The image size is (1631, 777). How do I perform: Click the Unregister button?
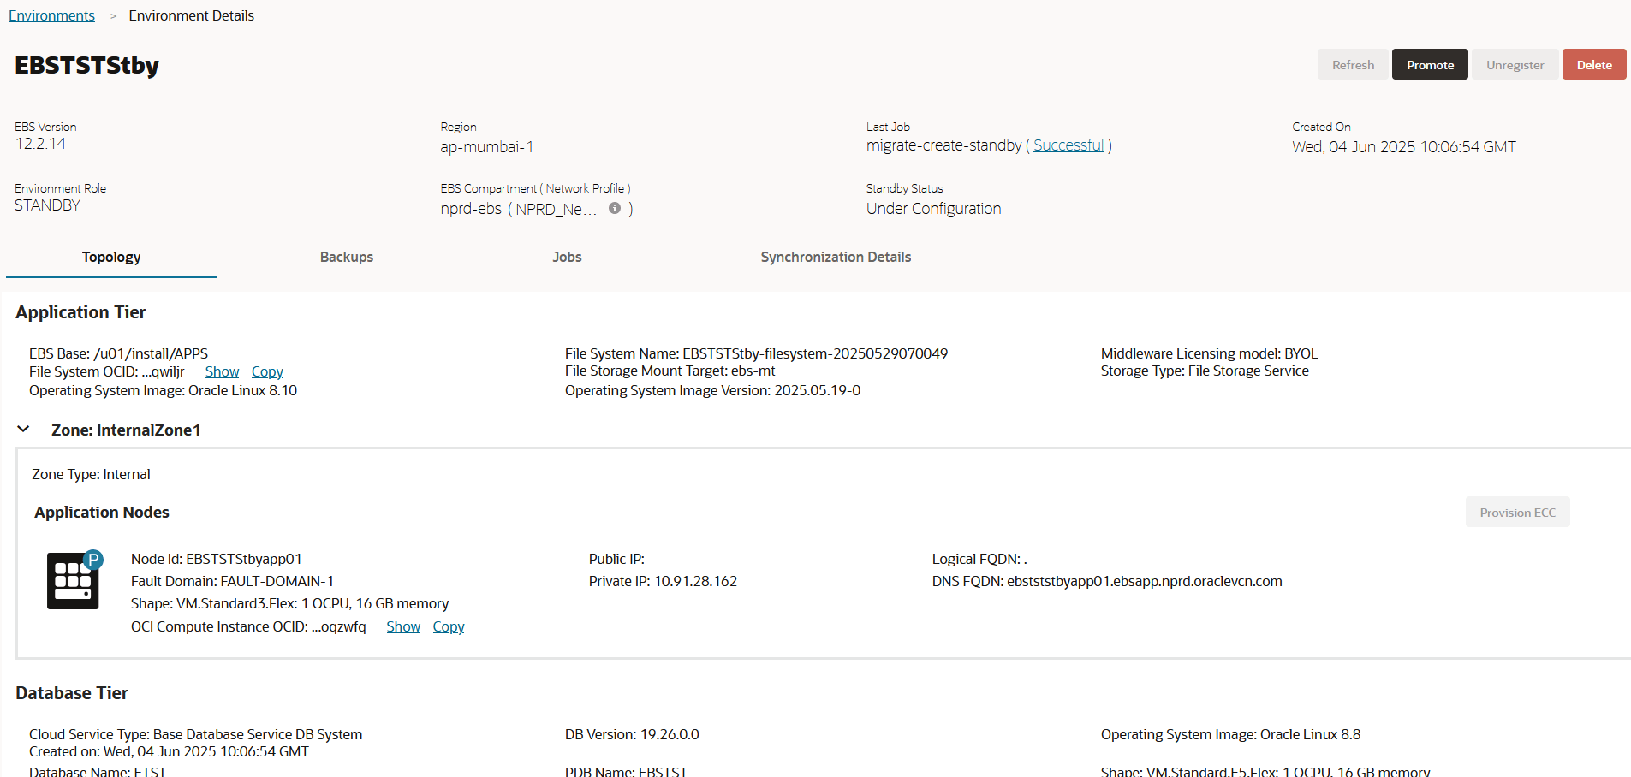pyautogui.click(x=1515, y=64)
